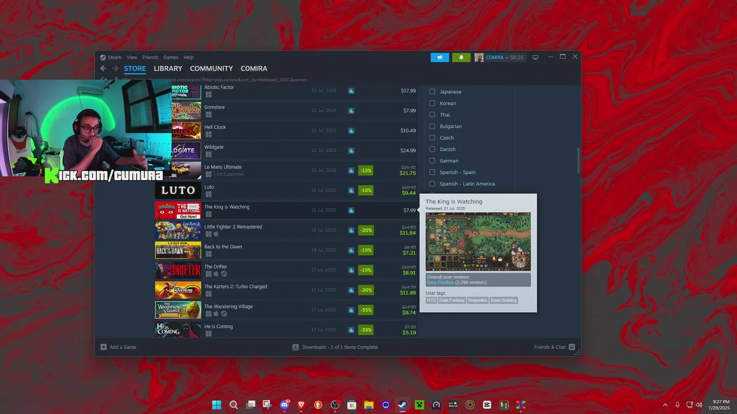The image size is (737, 414).
Task: Open the COMIRA profile tab
Action: [254, 68]
